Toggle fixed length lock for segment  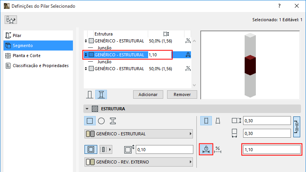206,149
